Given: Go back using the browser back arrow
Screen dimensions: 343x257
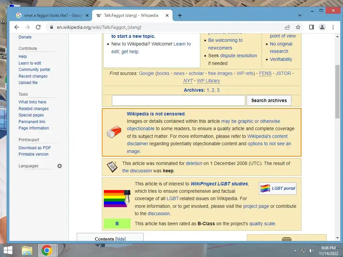Looking at the screenshot, I should tap(17, 27).
